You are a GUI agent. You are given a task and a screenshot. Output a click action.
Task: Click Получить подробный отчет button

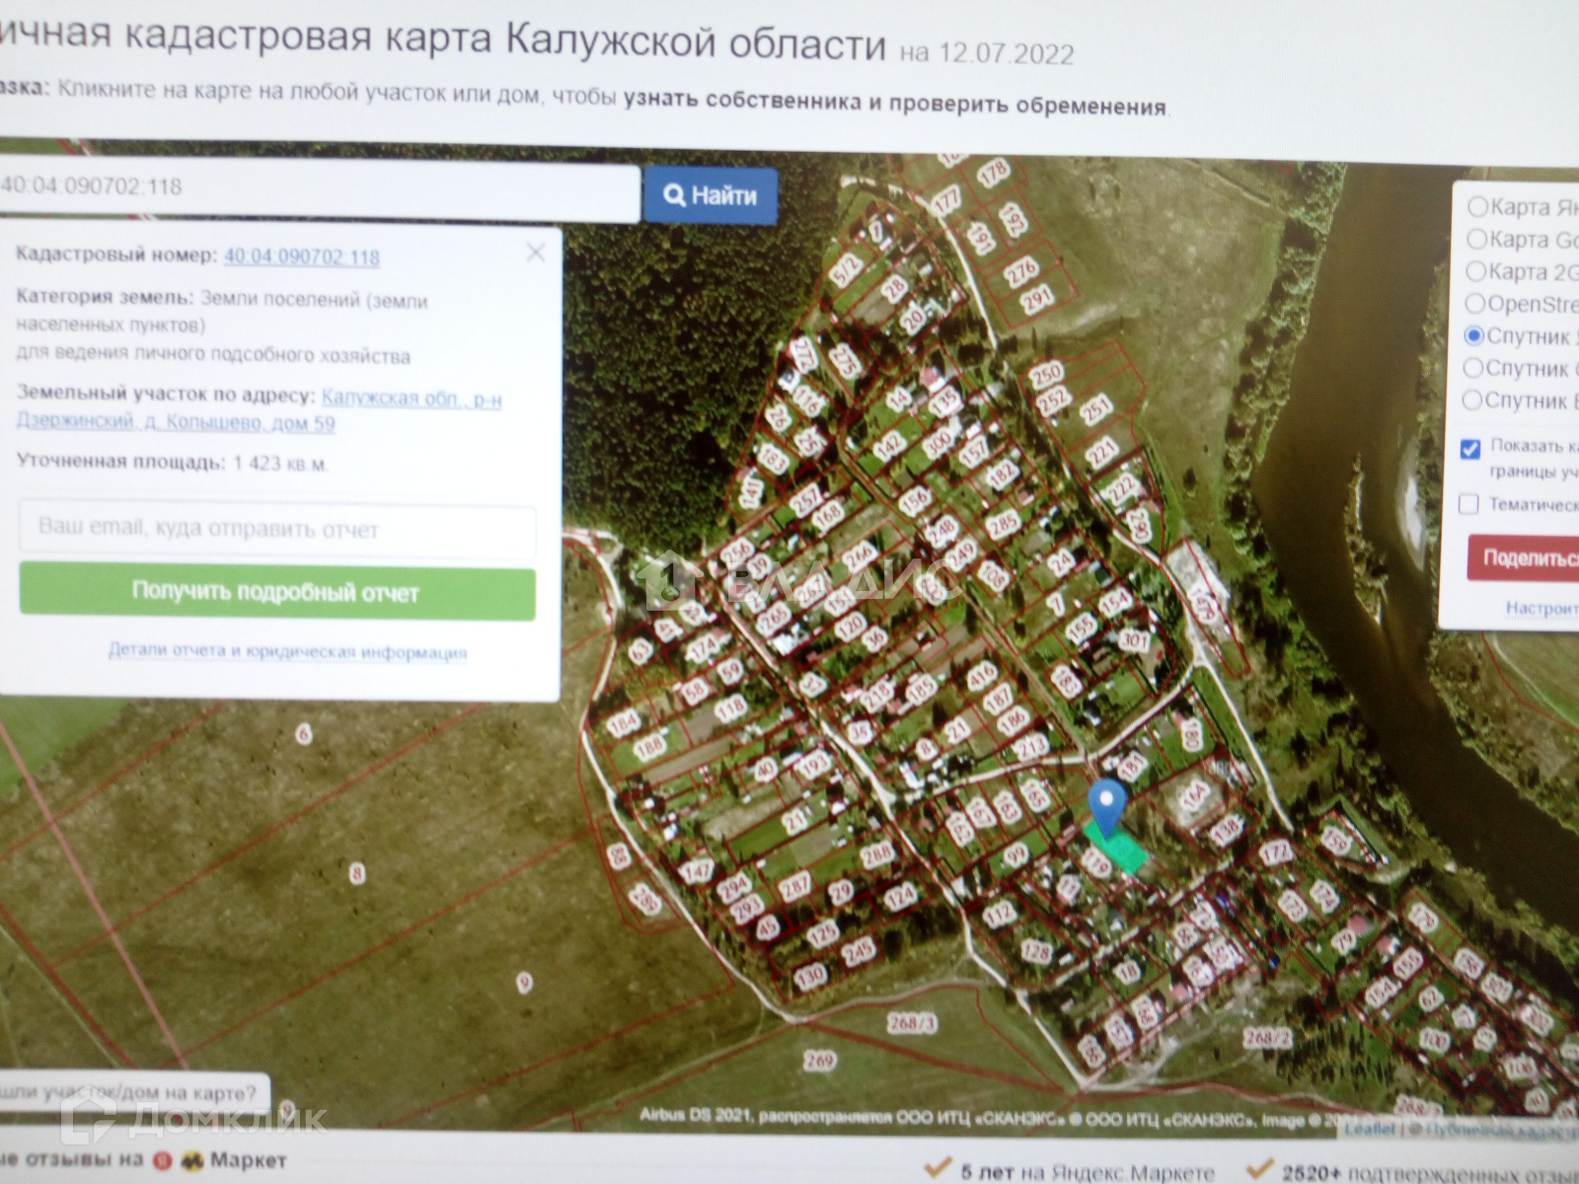[277, 592]
